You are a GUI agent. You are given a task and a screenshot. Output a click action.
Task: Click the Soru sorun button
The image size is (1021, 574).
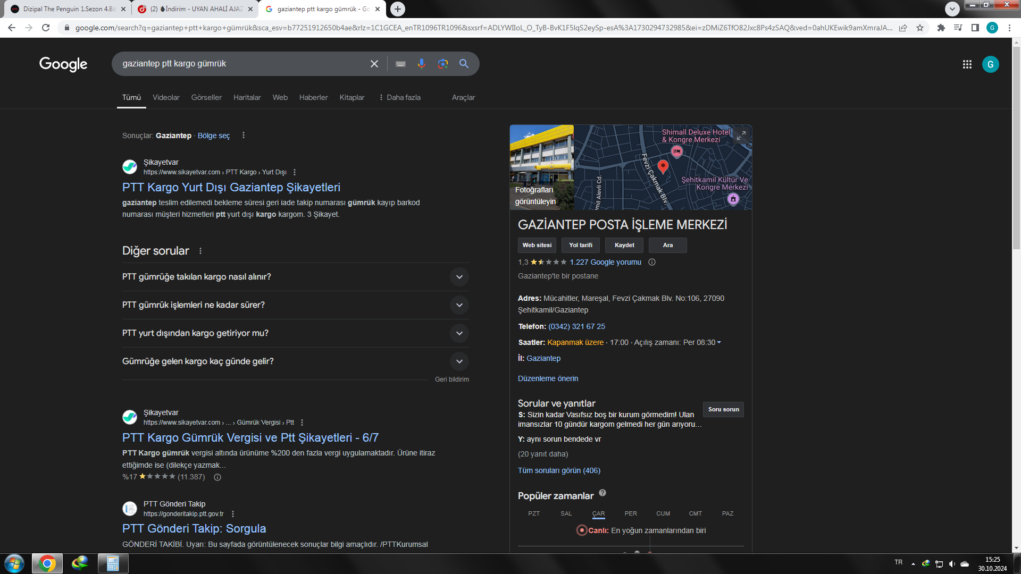723,409
